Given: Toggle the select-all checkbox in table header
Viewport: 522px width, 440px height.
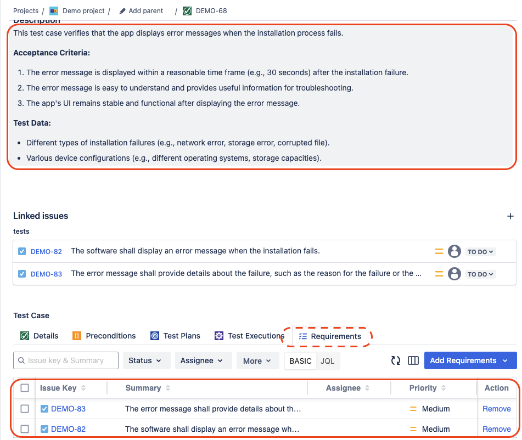Looking at the screenshot, I should pyautogui.click(x=25, y=388).
